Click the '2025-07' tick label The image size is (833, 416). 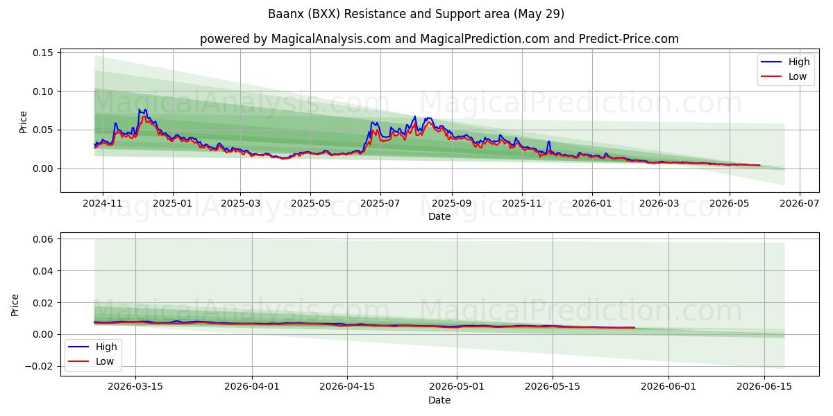[x=380, y=204]
